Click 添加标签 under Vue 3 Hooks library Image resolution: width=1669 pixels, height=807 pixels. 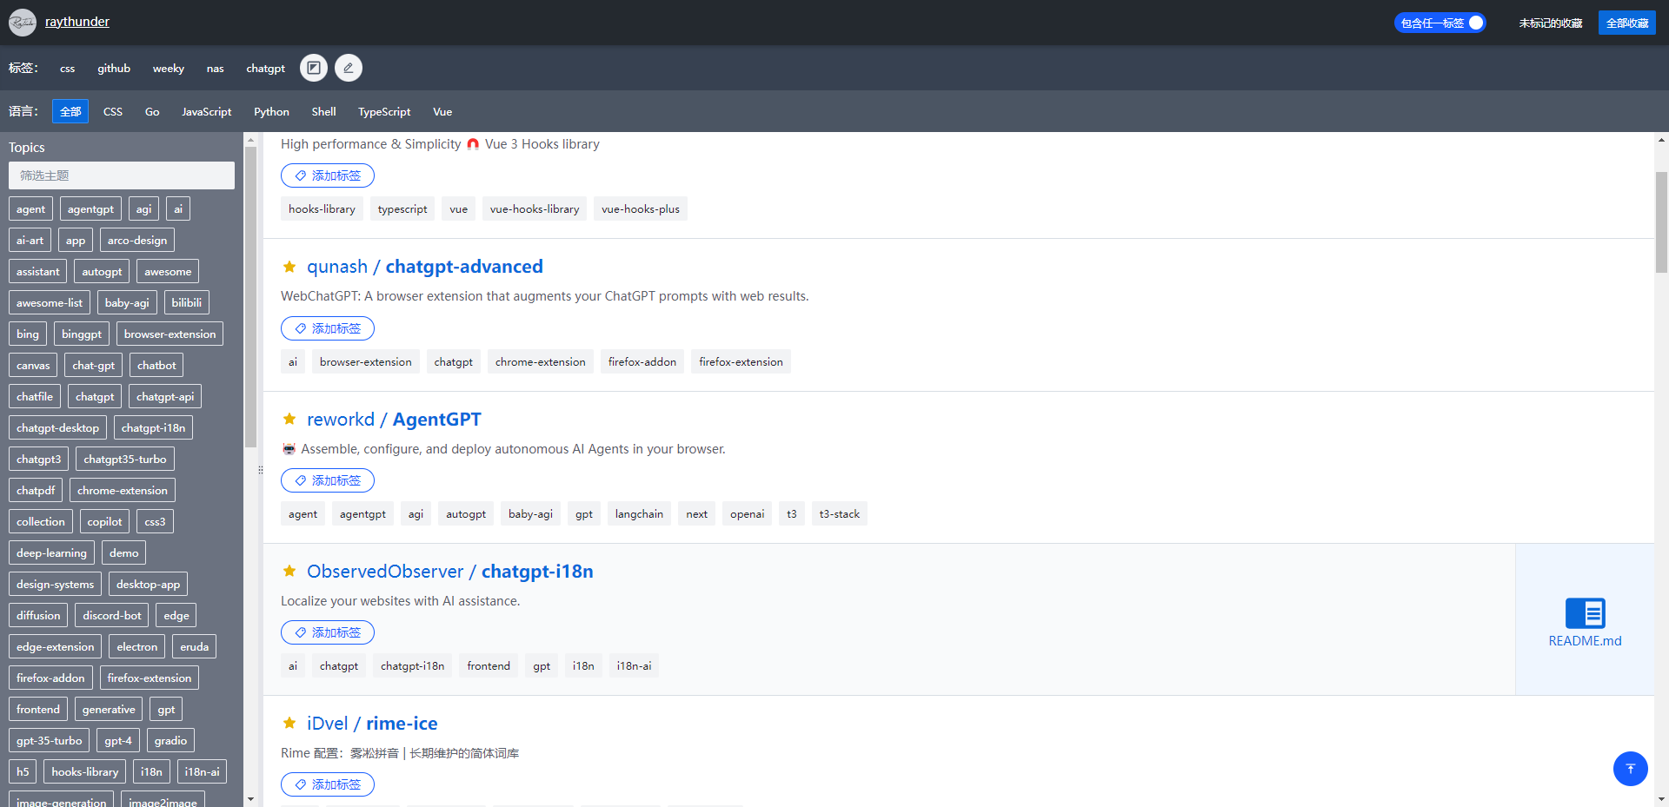tap(328, 175)
